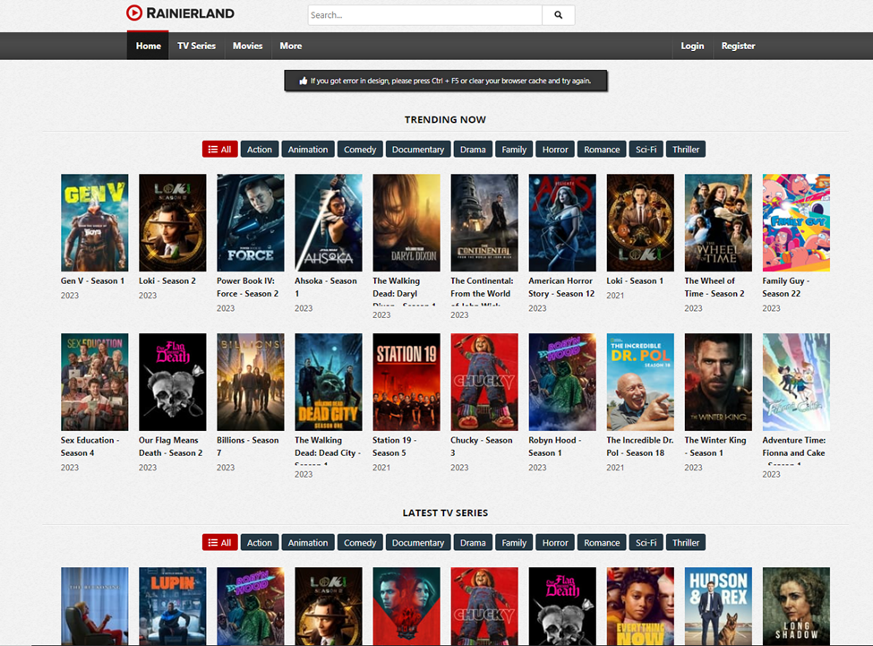Open the Everything Now poster thumbnail
The height and width of the screenshot is (646, 873).
(x=640, y=607)
